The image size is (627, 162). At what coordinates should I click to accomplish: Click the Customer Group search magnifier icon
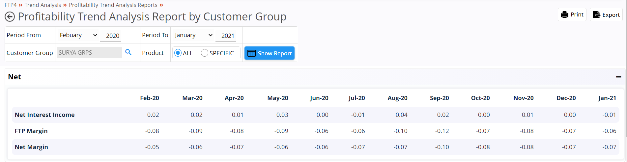point(128,52)
